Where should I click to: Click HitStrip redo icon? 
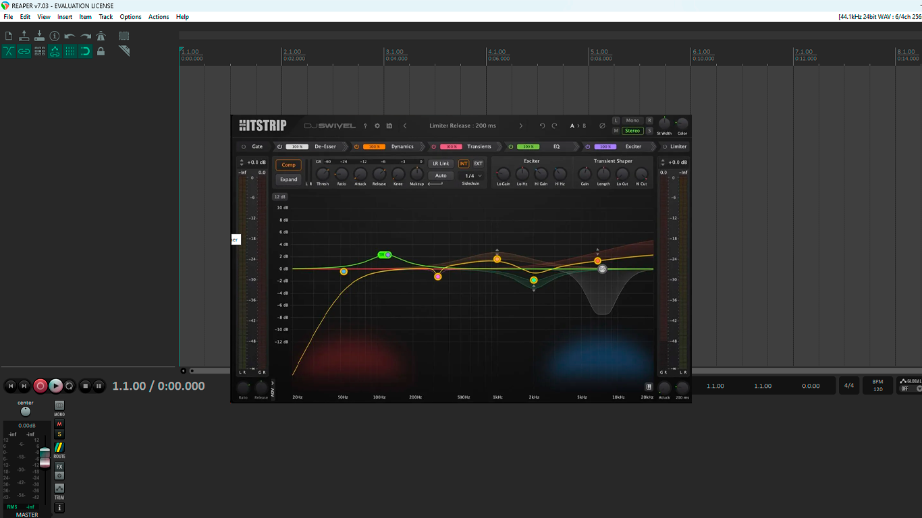(x=555, y=126)
